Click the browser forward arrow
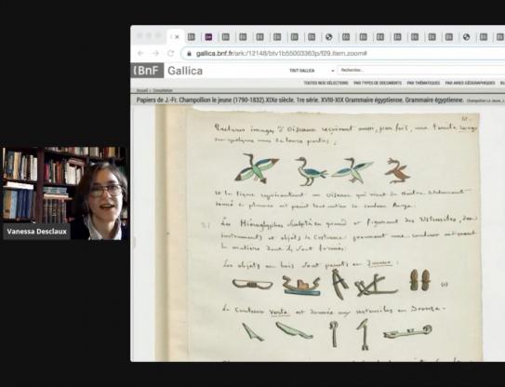This screenshot has height=387, width=505. (x=155, y=53)
